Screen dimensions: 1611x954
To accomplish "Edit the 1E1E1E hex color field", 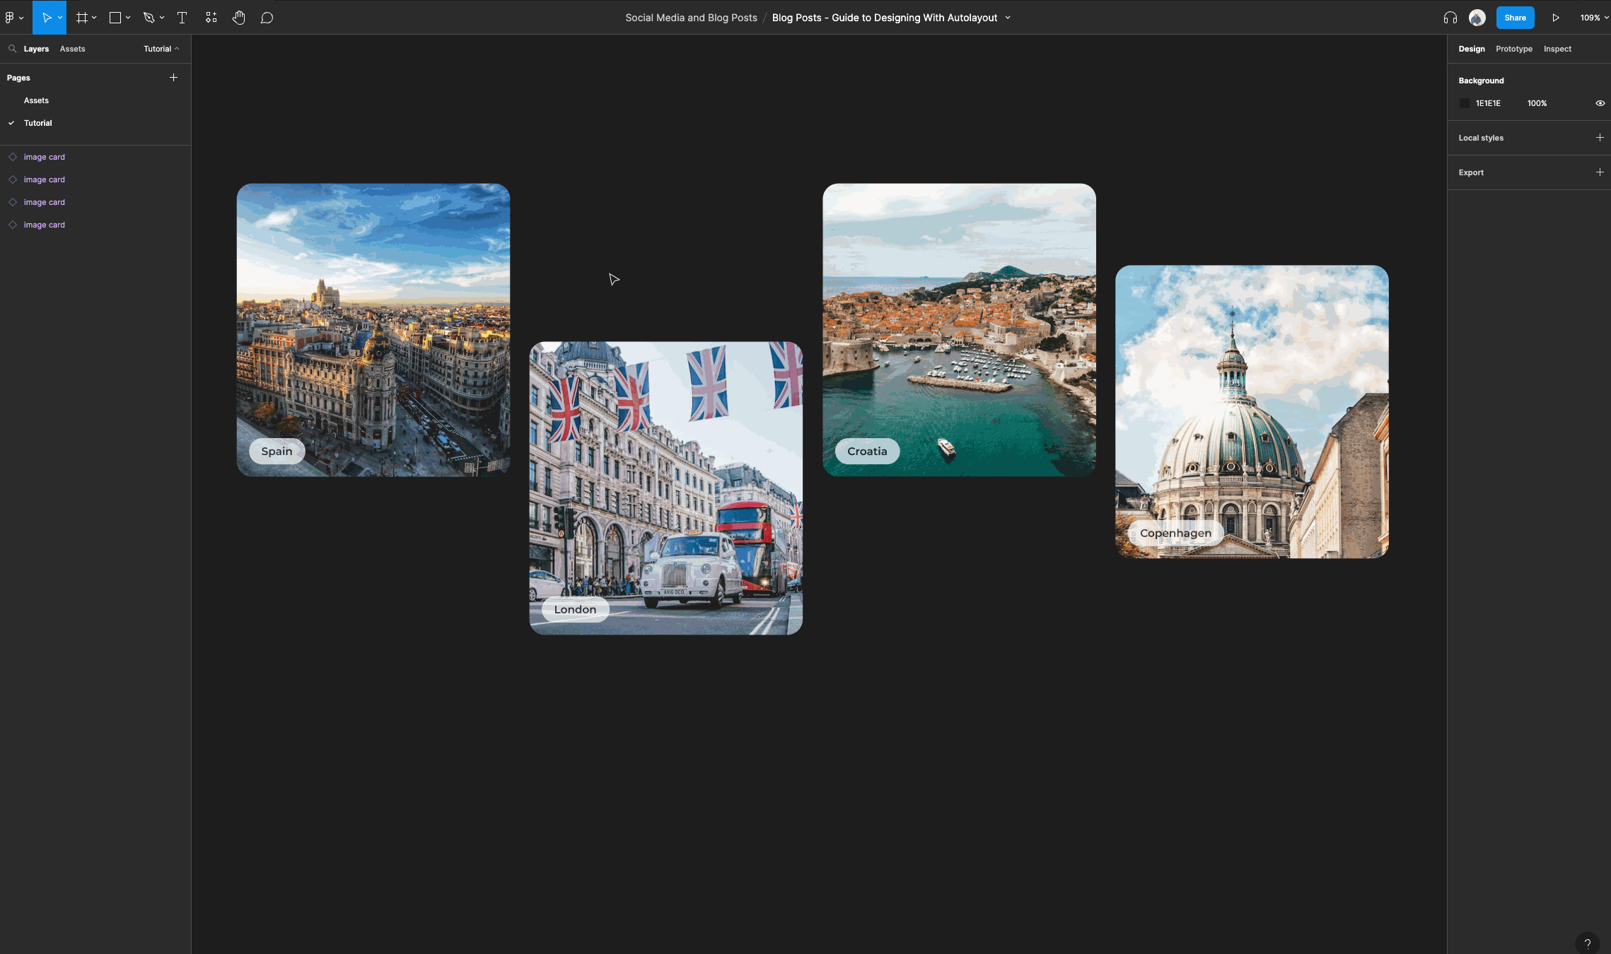I will (x=1488, y=103).
